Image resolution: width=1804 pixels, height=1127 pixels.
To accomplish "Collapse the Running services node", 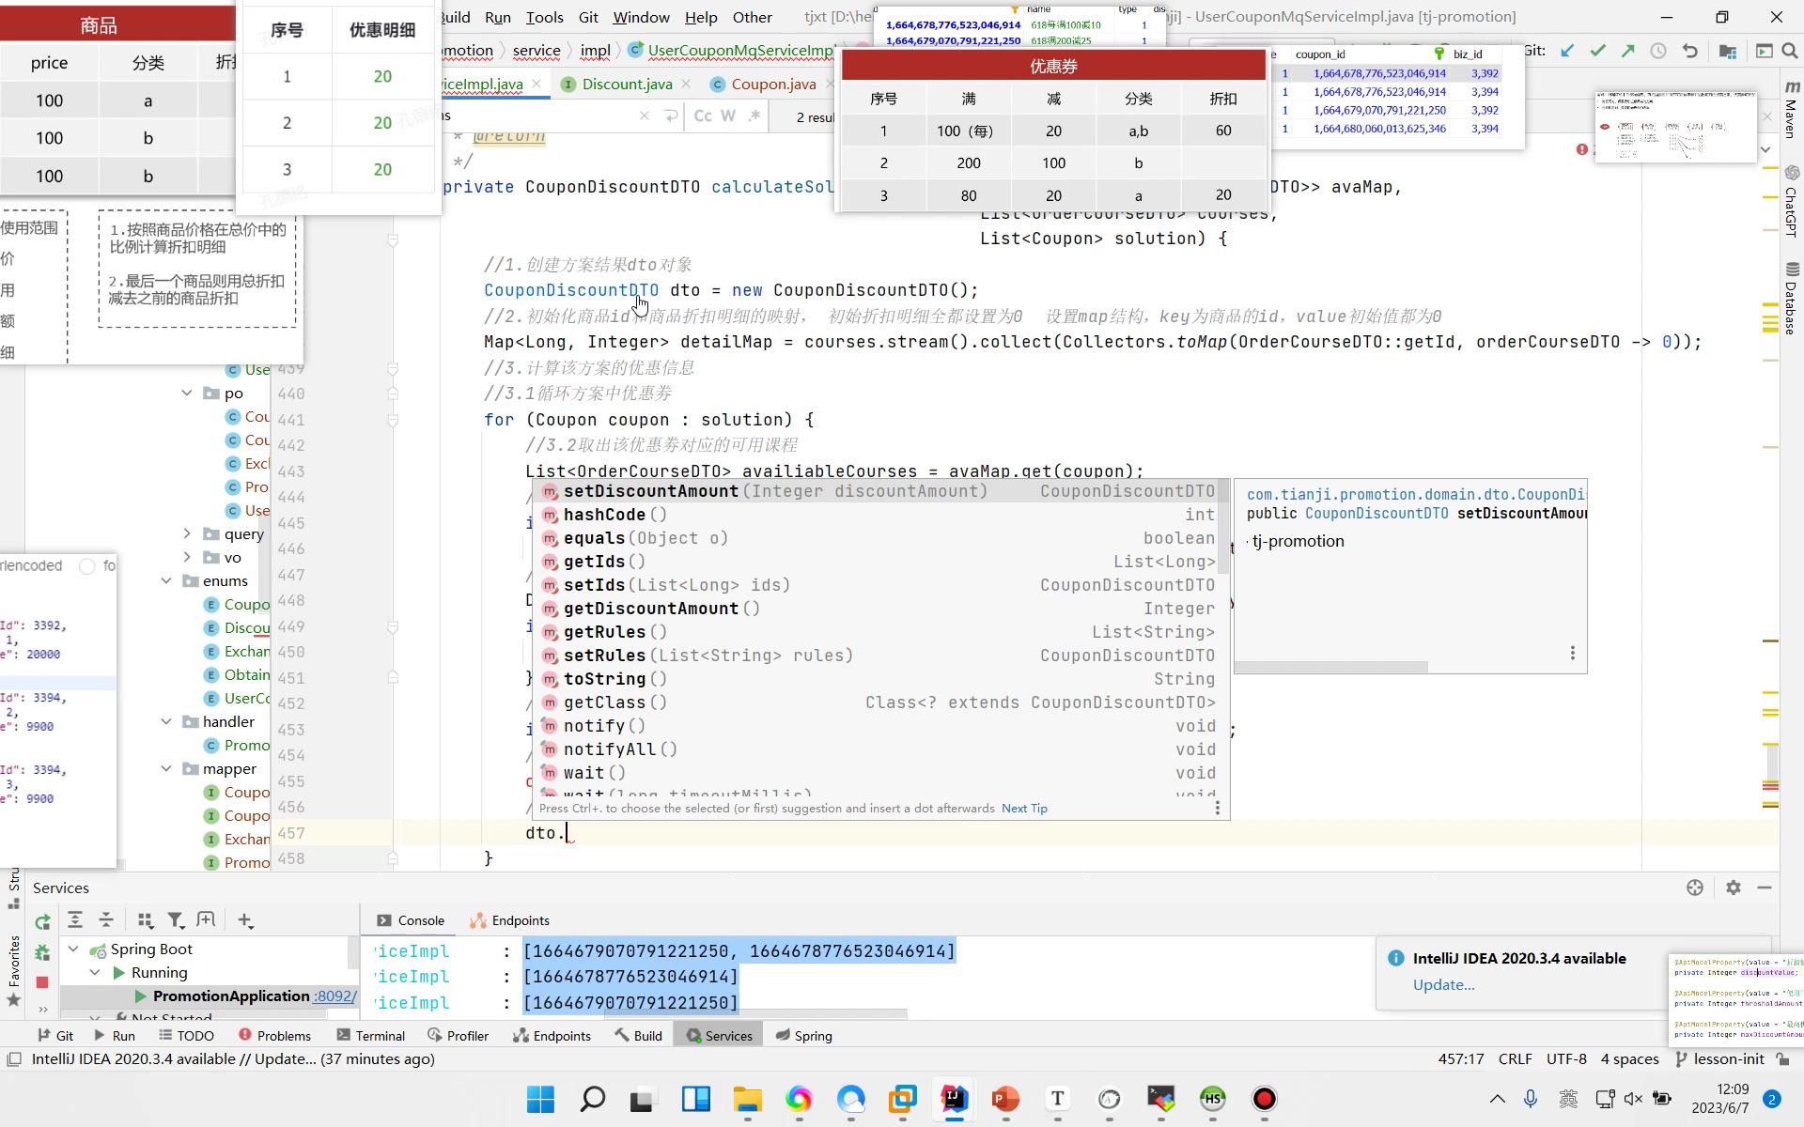I will point(95,972).
